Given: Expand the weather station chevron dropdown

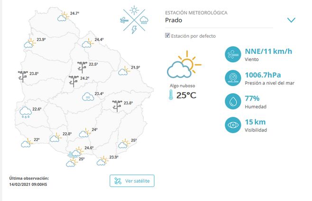Looking at the screenshot, I should point(292,20).
